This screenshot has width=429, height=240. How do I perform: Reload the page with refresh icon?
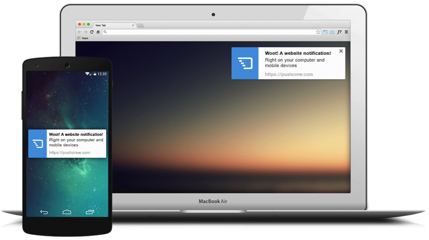click(92, 32)
